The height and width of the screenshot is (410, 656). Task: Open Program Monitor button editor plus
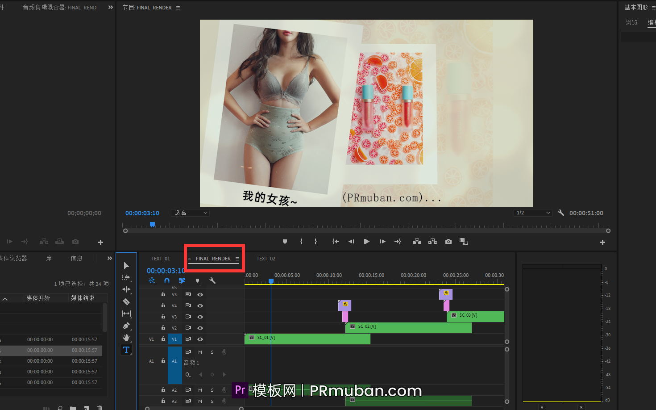(x=602, y=242)
